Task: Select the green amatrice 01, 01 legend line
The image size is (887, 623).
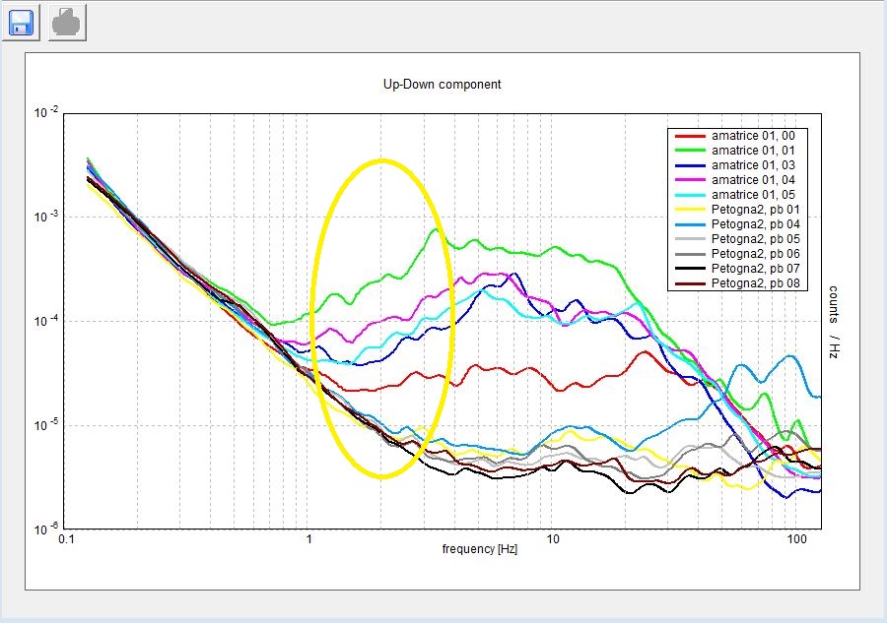Action: click(x=689, y=151)
